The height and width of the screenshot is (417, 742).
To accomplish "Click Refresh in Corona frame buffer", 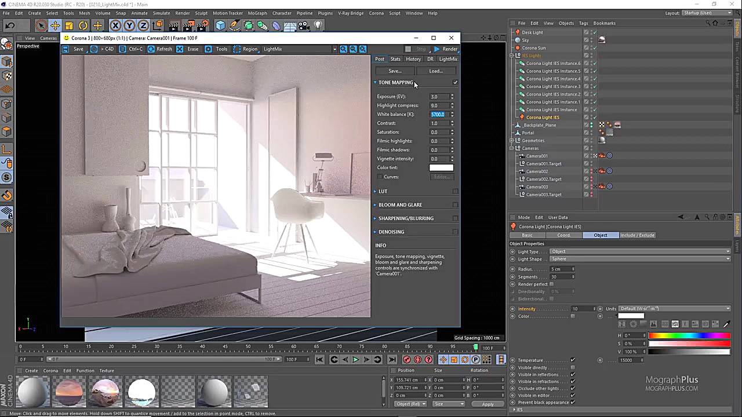I will (x=160, y=49).
